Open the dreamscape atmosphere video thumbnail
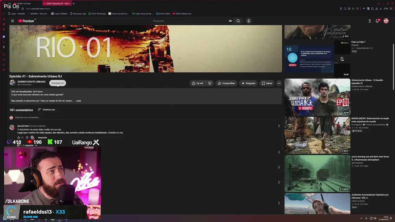395x222 pixels. (317, 173)
